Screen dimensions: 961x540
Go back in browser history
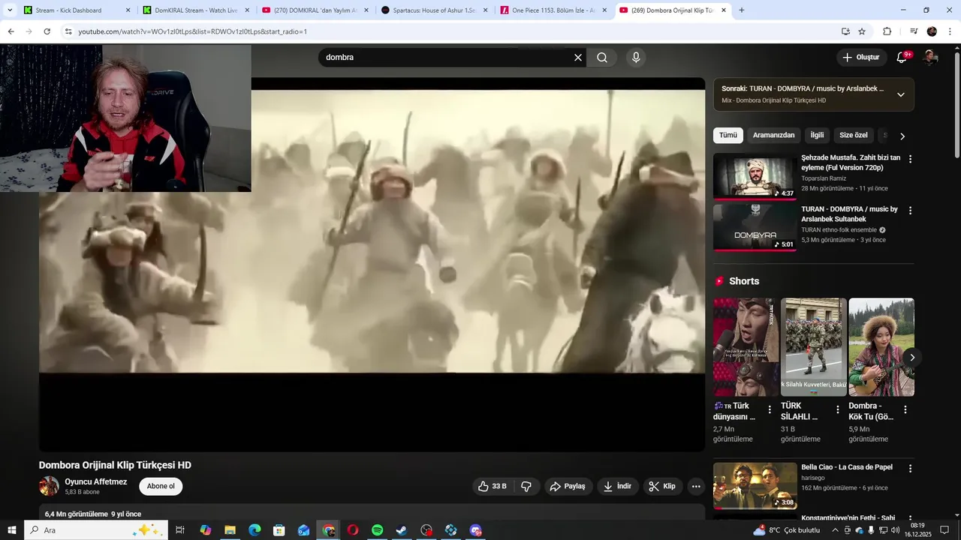click(x=11, y=31)
